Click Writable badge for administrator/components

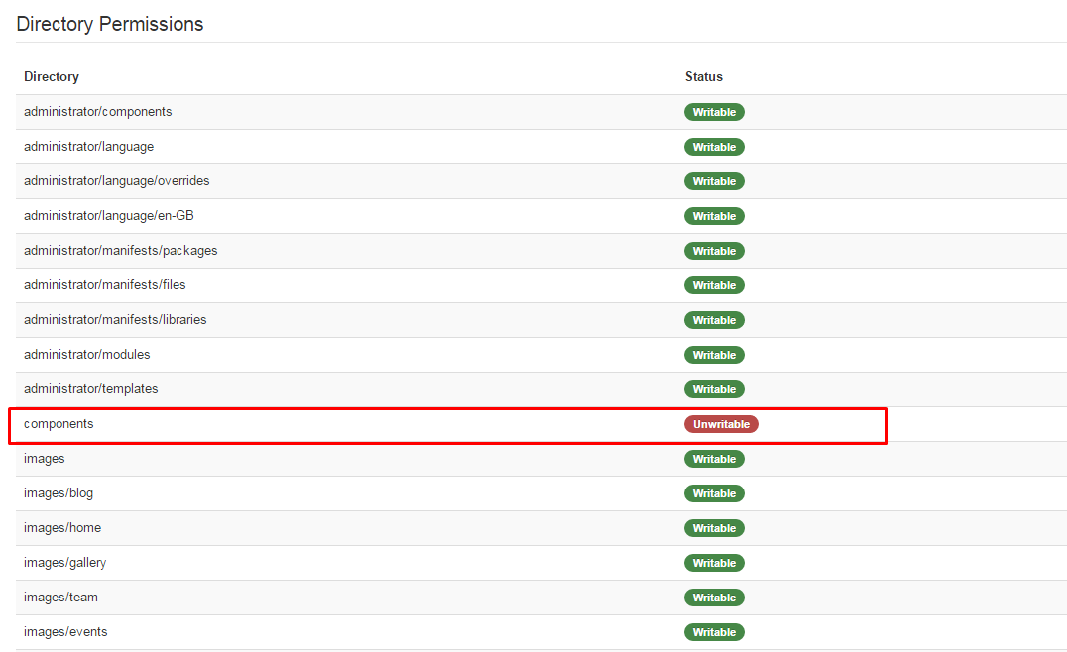[x=714, y=112]
